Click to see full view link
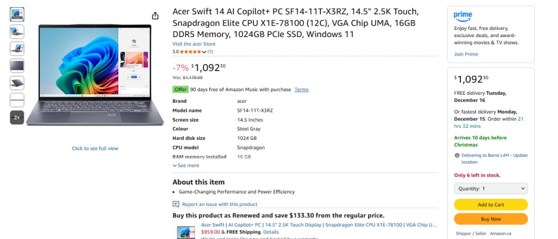Image resolution: width=558 pixels, height=239 pixels. tap(95, 148)
